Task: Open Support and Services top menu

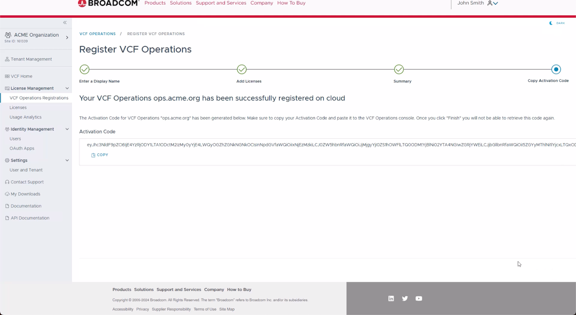Action: tap(221, 3)
